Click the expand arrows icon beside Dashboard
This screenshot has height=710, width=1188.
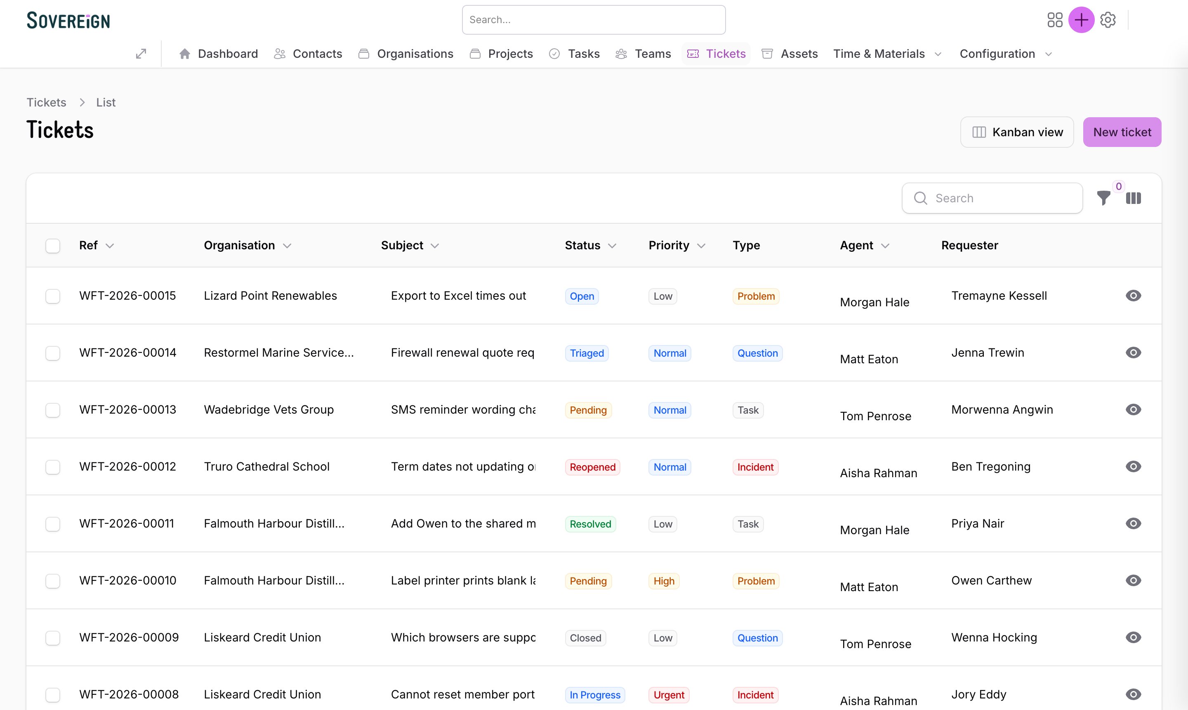click(141, 54)
